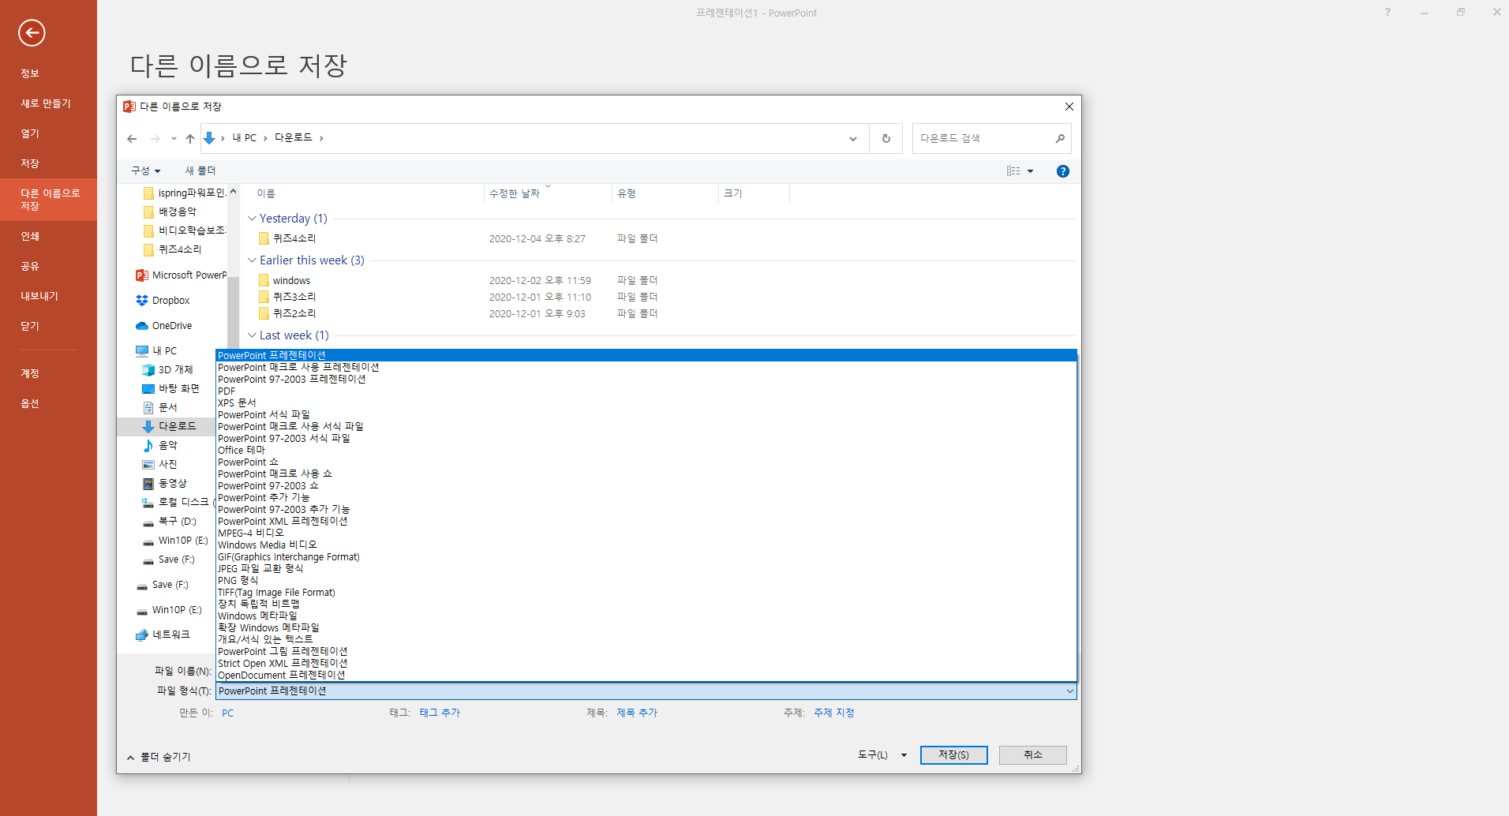Expand the address bar history dropdown

(853, 139)
